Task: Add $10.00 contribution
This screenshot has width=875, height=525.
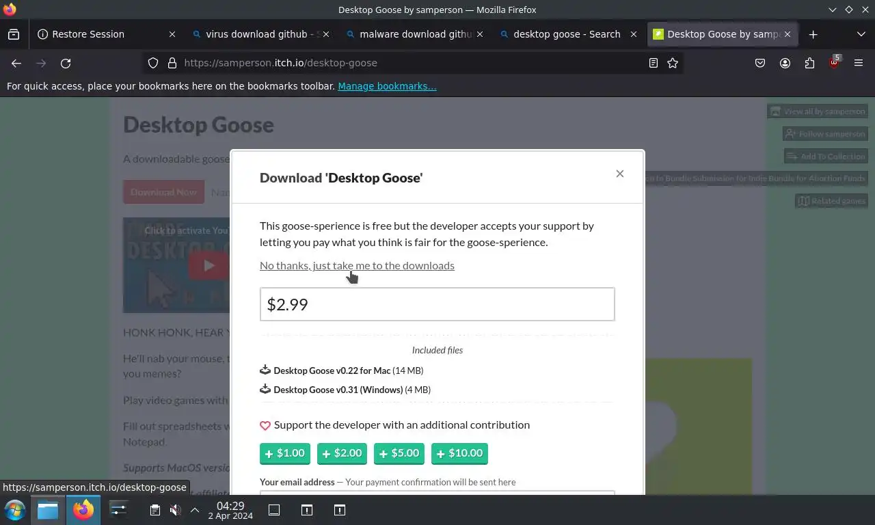Action: coord(459,453)
